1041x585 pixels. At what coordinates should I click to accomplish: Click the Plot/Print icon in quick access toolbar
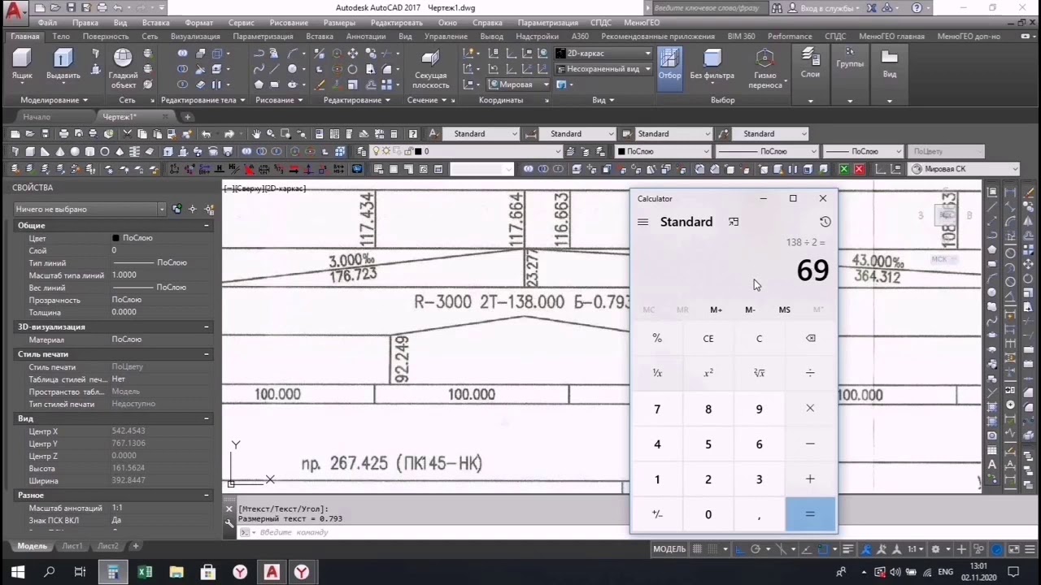[x=102, y=8]
